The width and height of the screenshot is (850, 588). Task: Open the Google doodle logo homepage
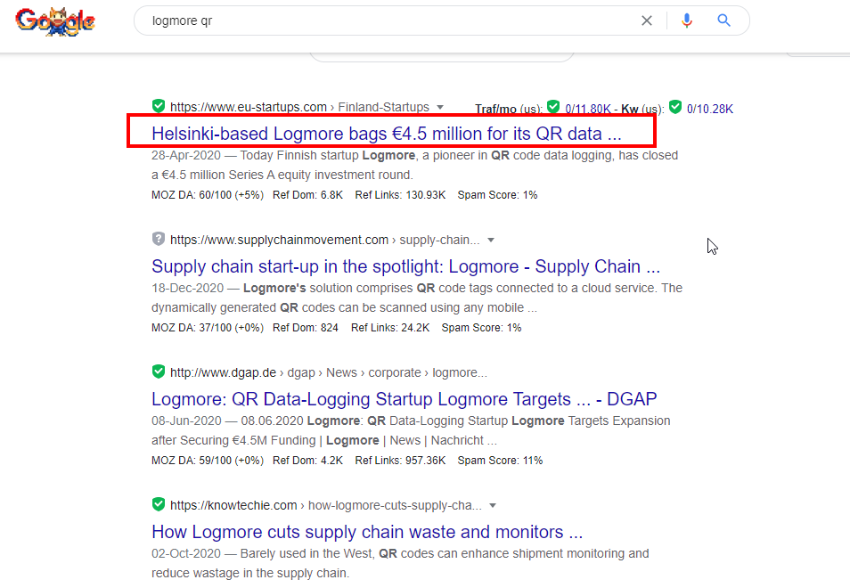coord(55,21)
